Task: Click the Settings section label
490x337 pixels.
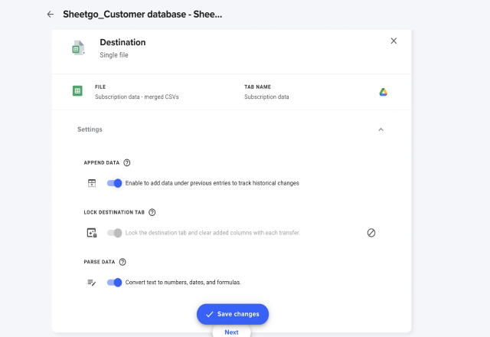Action: pyautogui.click(x=90, y=129)
